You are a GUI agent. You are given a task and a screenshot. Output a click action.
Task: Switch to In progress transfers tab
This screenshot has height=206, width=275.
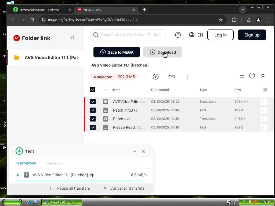click(26, 163)
